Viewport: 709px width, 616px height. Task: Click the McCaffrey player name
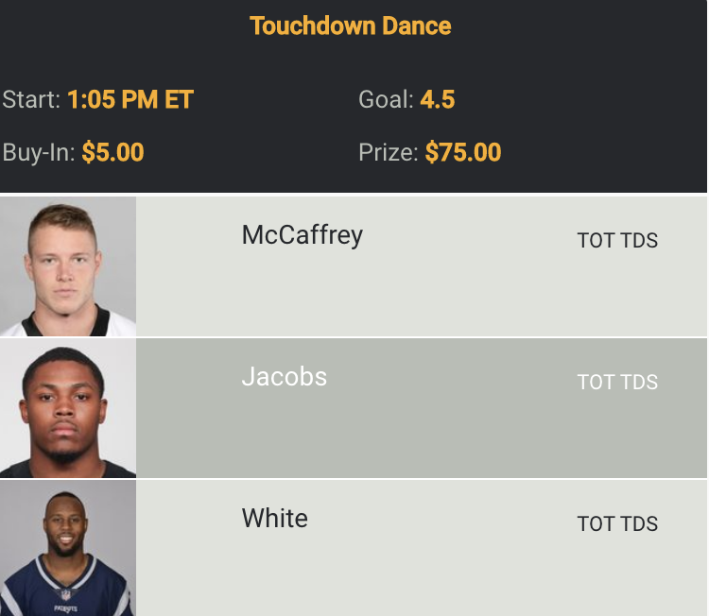tap(302, 234)
